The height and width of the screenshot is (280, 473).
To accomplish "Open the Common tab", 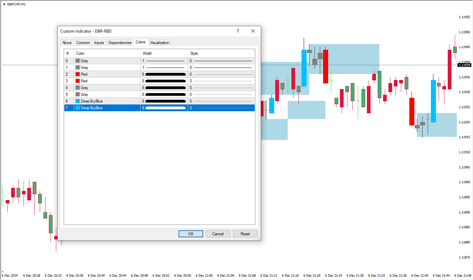I will click(x=83, y=43).
